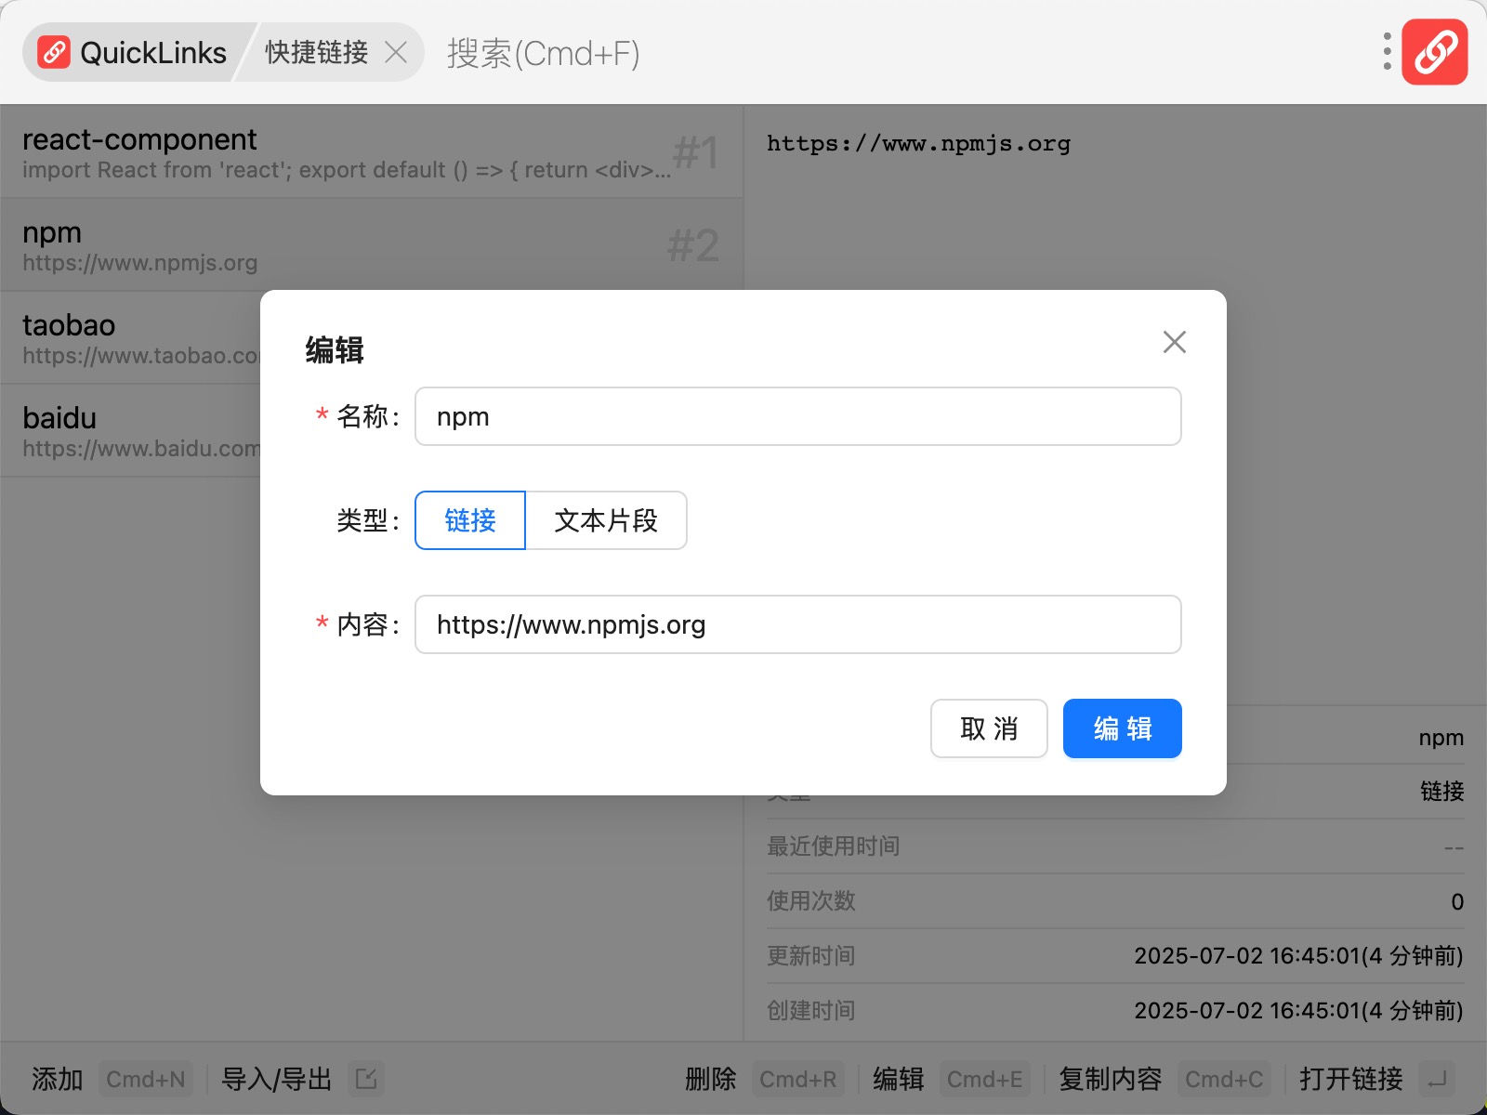Image resolution: width=1487 pixels, height=1115 pixels.
Task: Select the taobao list entry
Action: [130, 337]
